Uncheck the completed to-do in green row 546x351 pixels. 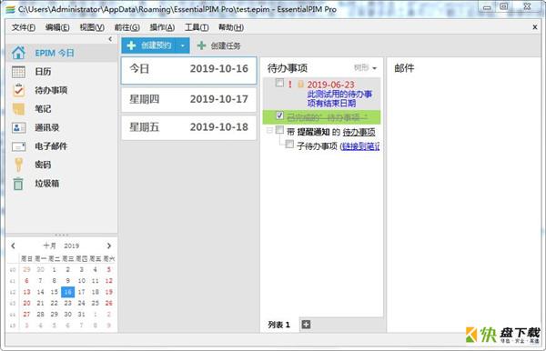tap(279, 115)
